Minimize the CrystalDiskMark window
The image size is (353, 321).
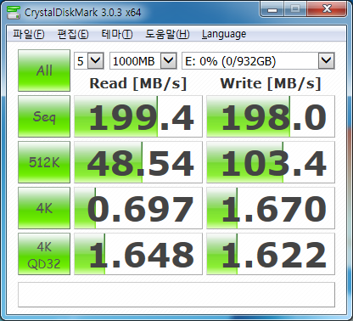272,9
